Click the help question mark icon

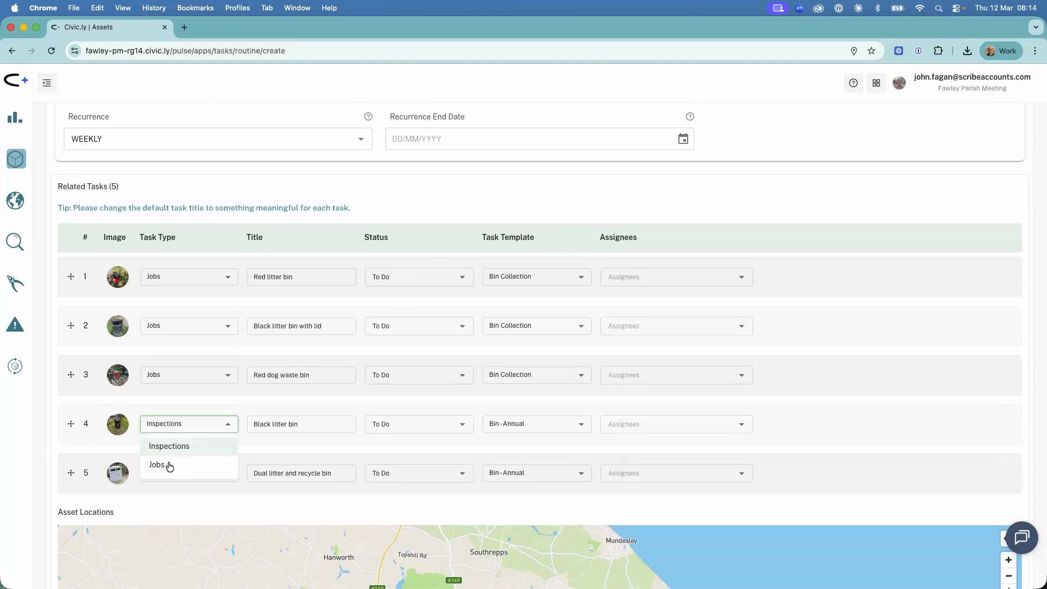(853, 83)
